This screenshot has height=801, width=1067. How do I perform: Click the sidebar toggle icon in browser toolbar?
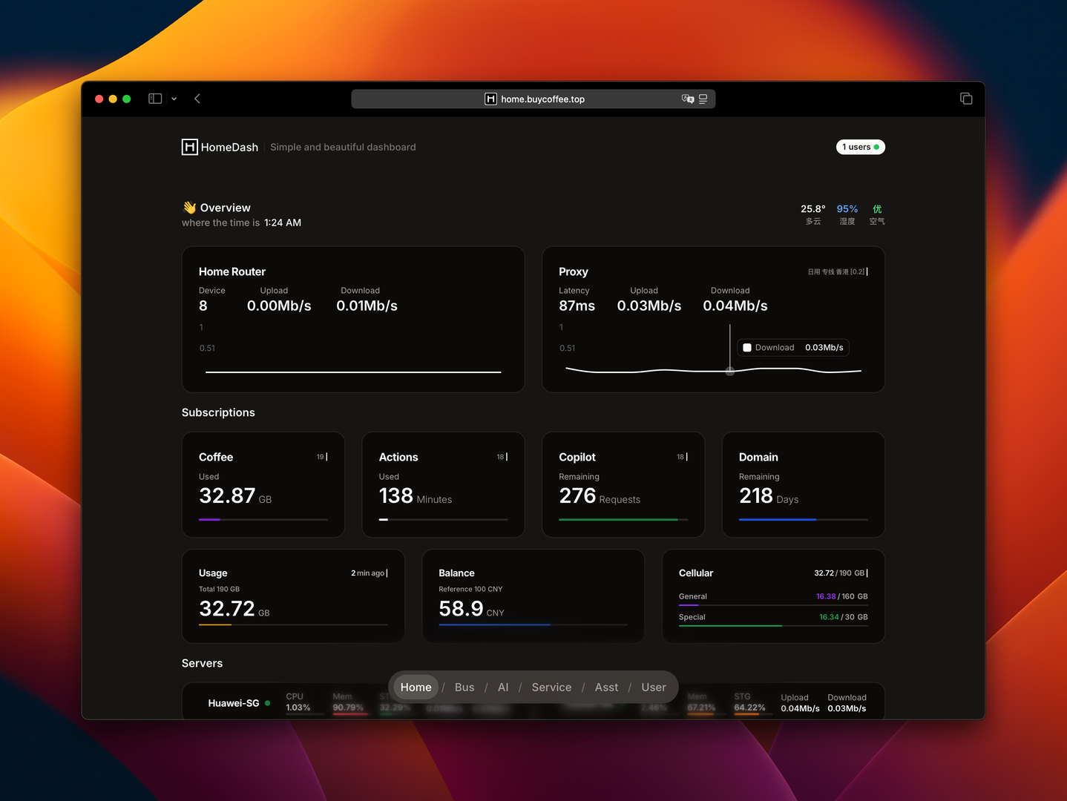pyautogui.click(x=154, y=98)
